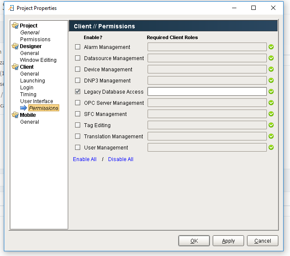Click green role picker icon for Tag Editing
This screenshot has height=256, width=290.
tap(271, 125)
